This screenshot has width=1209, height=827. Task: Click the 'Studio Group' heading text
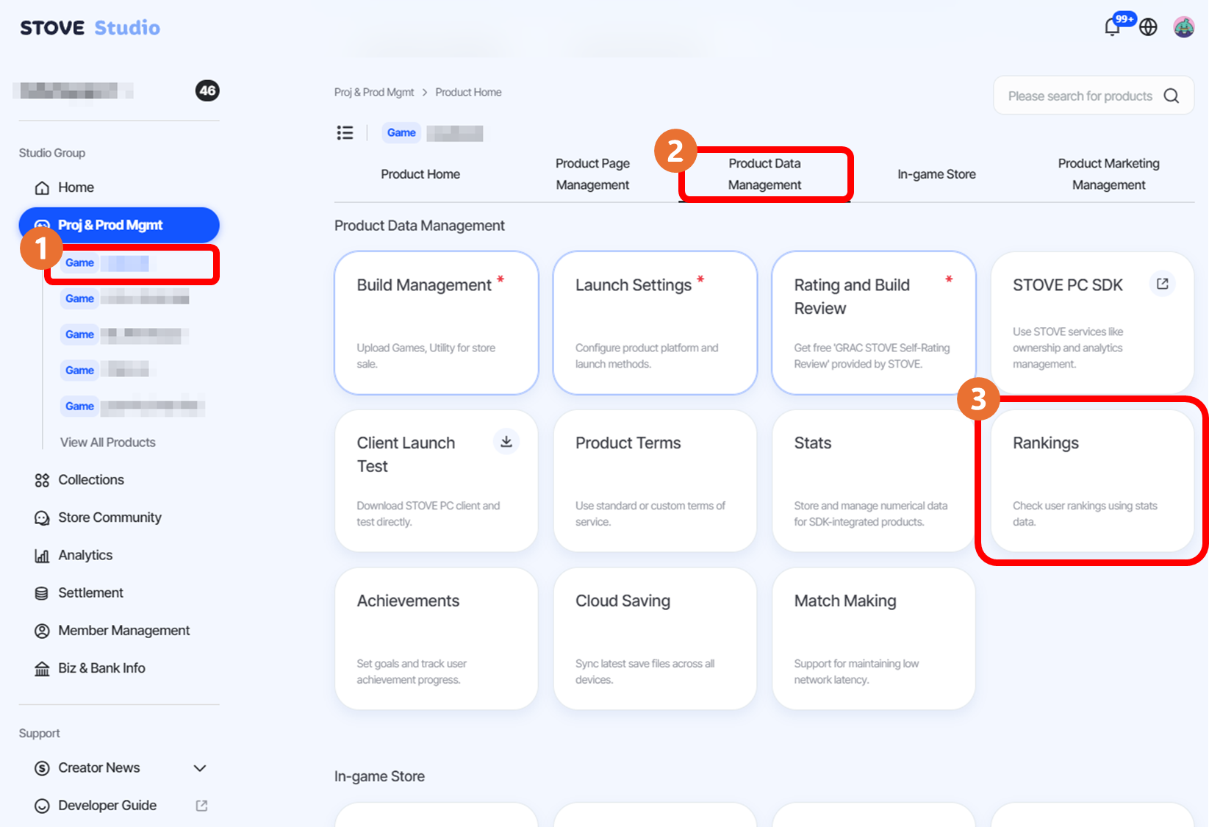[52, 153]
